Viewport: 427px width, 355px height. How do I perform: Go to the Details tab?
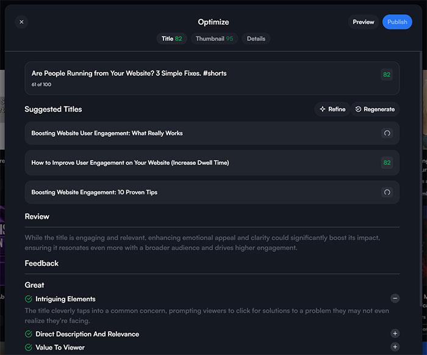click(x=256, y=38)
